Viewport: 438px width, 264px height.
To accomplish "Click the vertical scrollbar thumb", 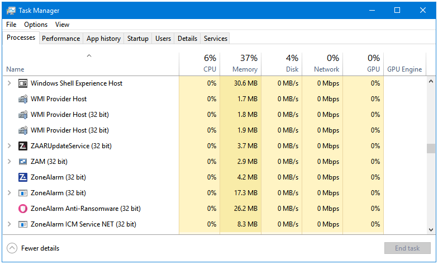I will coord(431,149).
